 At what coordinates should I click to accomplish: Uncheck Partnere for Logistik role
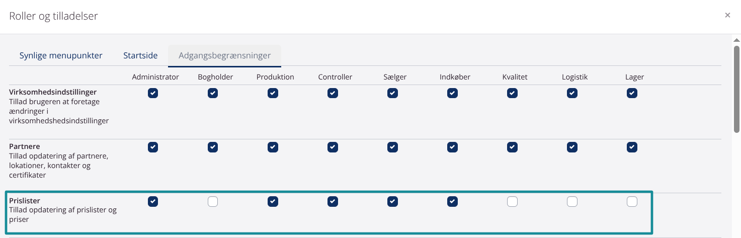tap(572, 147)
